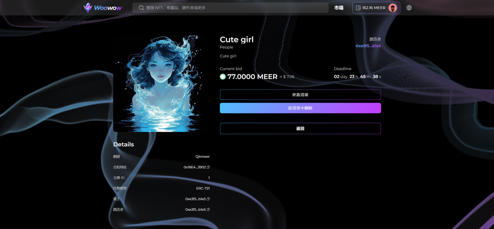Click the ≈ $ 7.06 price estimate
Viewport: 494px width, 229px height.
coord(287,77)
